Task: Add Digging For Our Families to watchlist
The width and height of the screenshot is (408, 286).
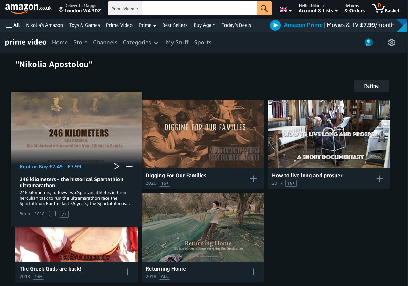Action: [253, 179]
